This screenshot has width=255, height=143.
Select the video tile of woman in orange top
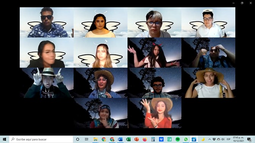tap(154, 113)
